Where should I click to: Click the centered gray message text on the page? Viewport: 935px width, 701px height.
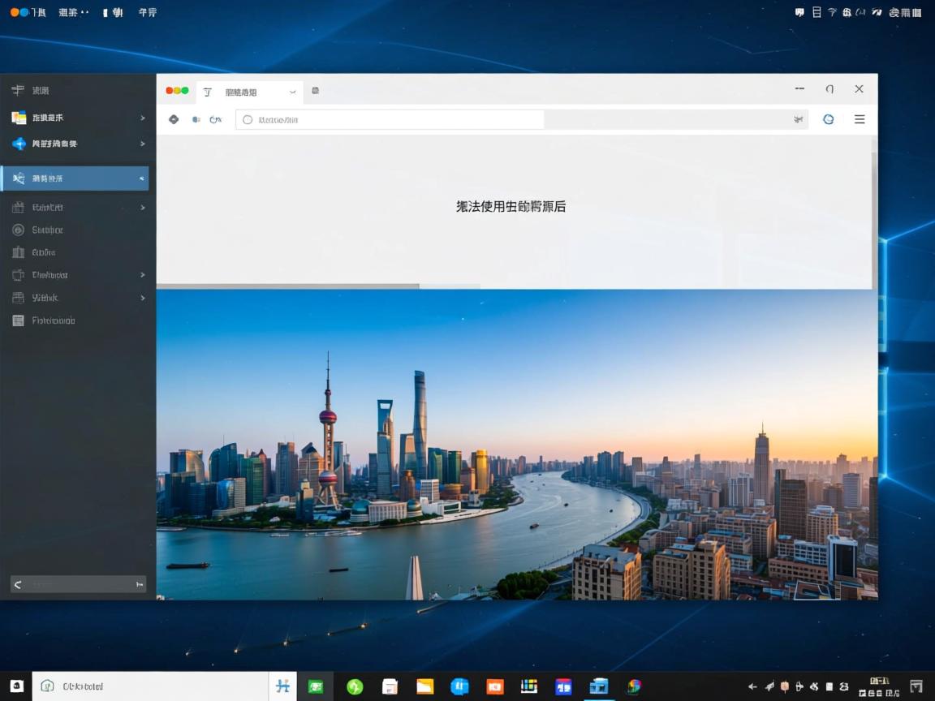click(510, 207)
